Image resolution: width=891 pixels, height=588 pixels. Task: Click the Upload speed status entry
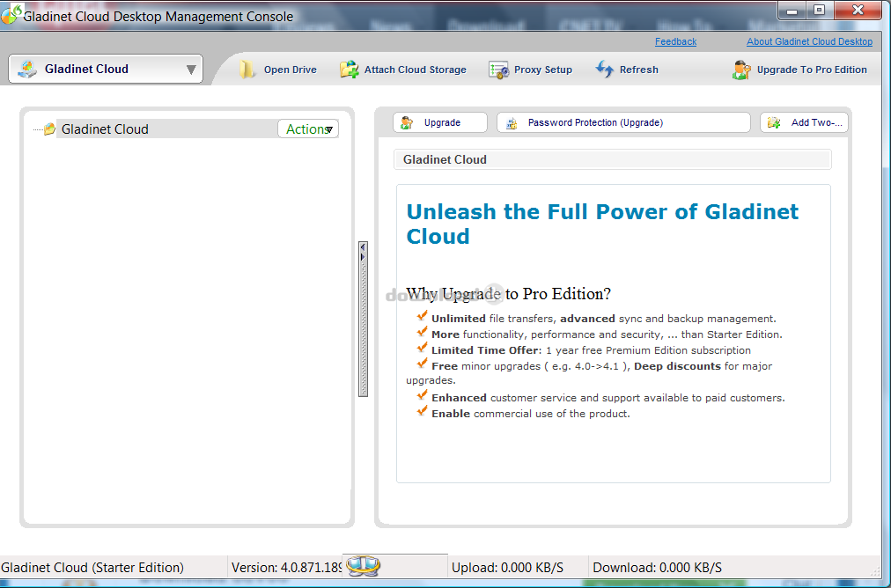[507, 568]
